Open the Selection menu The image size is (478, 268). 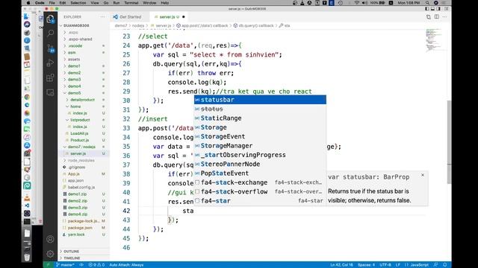[78, 3]
